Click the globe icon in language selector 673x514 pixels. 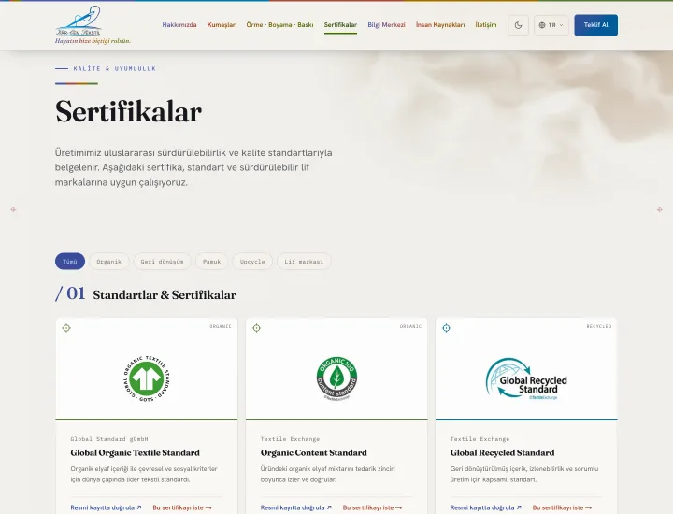click(542, 25)
